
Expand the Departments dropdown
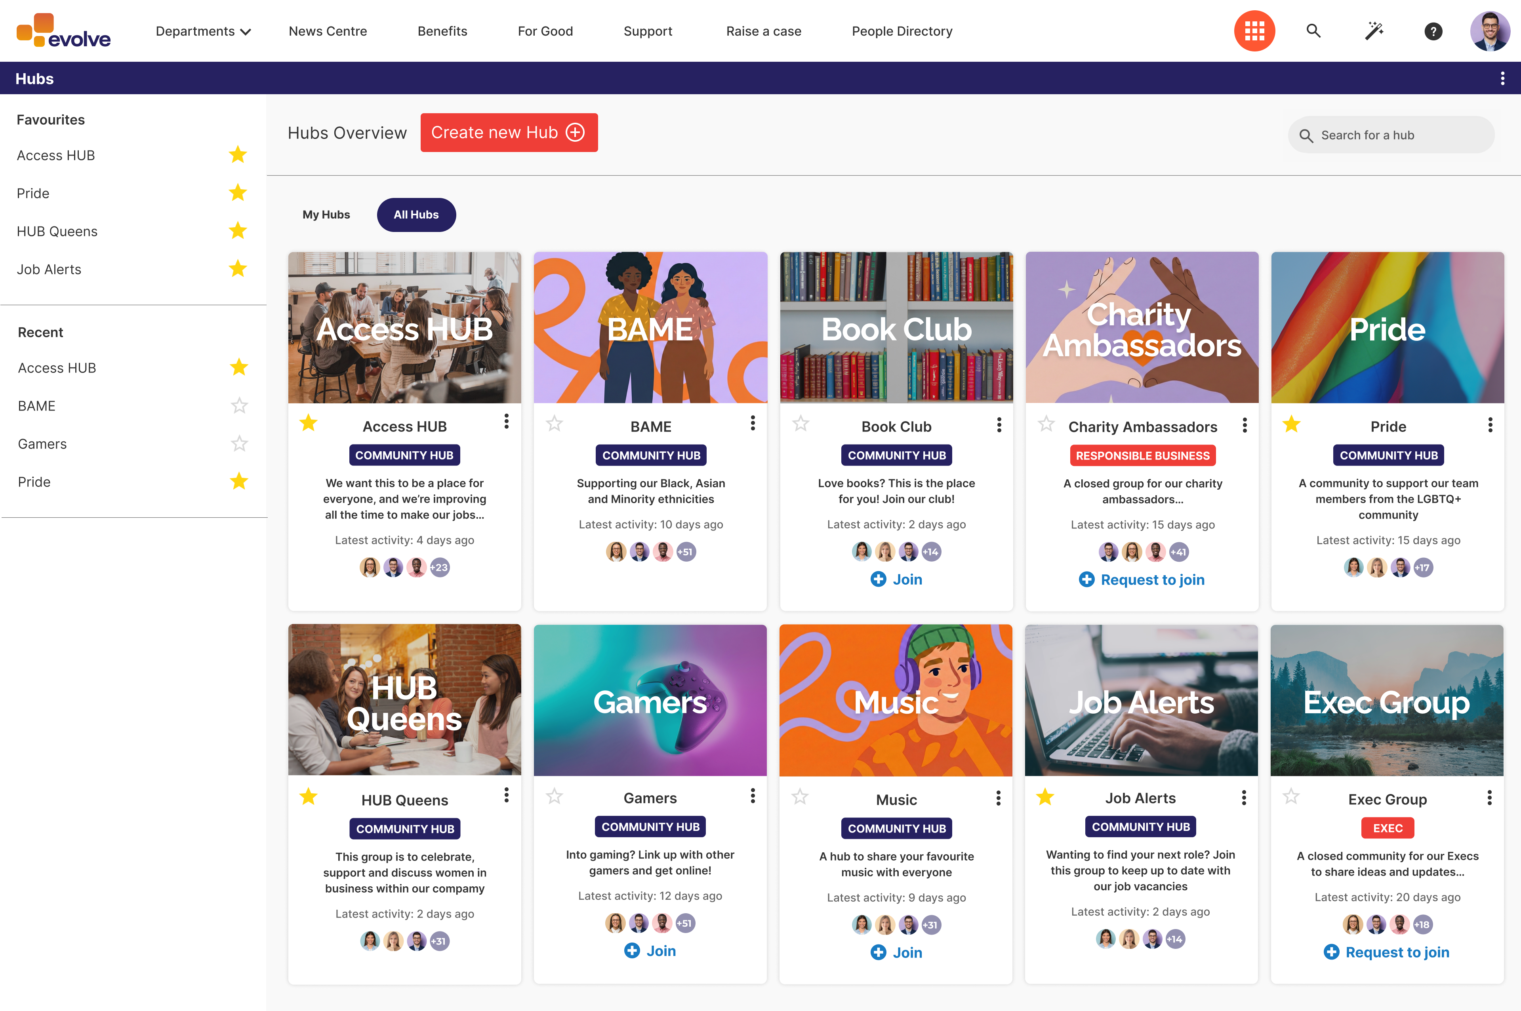pos(203,31)
